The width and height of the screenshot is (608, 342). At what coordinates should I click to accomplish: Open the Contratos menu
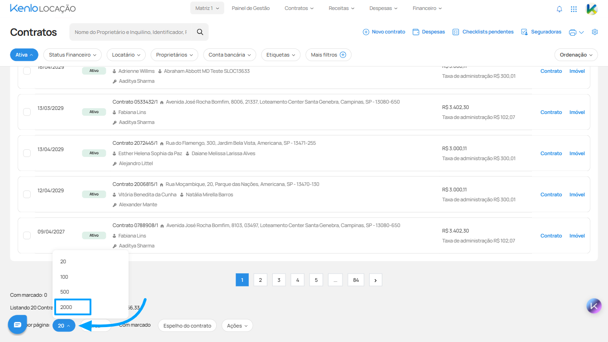tap(299, 8)
